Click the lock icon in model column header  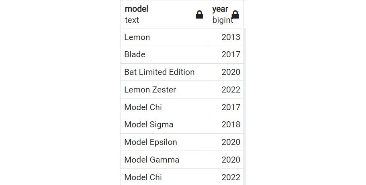tap(199, 15)
